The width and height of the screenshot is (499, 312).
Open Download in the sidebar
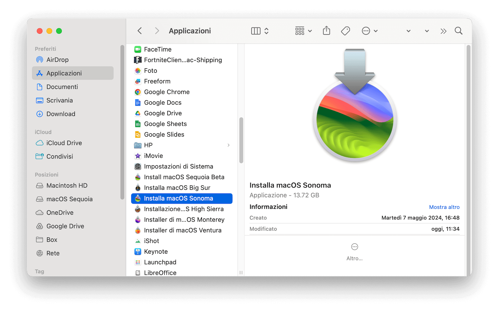73,114
